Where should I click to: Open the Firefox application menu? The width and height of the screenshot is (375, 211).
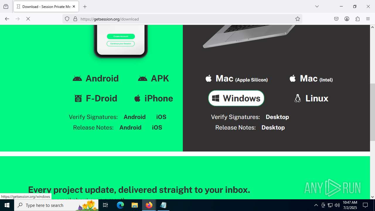pos(368,19)
